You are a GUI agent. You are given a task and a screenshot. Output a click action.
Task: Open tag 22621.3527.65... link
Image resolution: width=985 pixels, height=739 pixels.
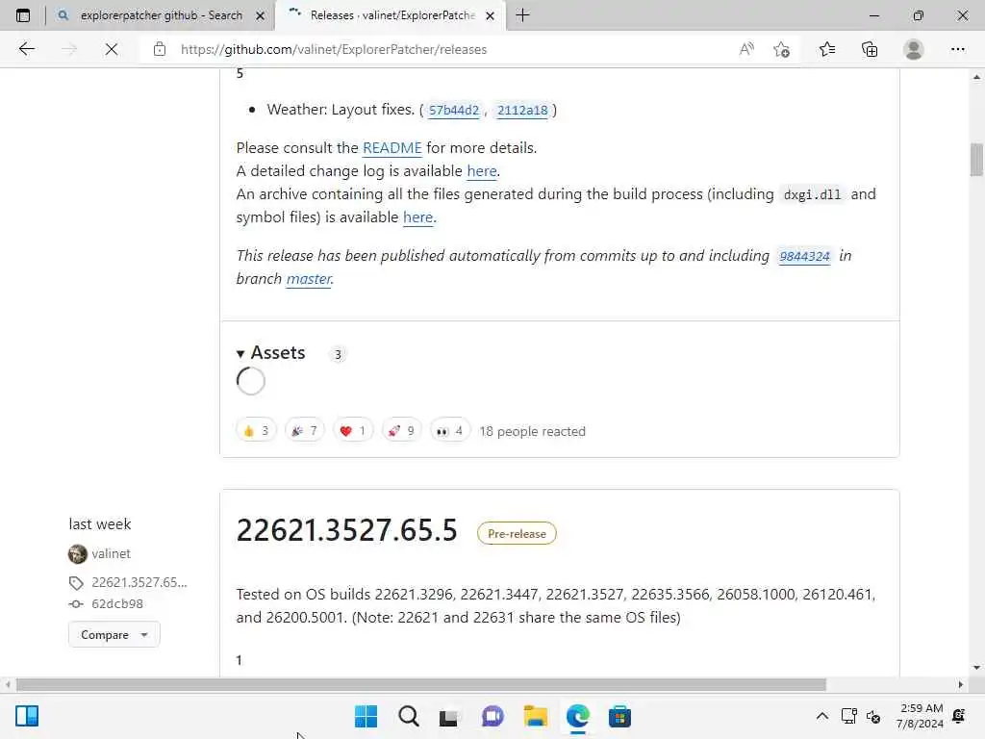tap(139, 582)
